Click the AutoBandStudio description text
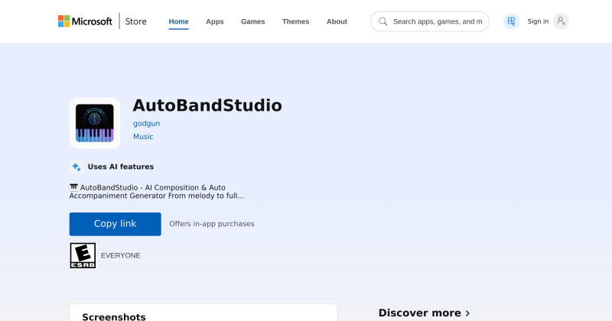This screenshot has width=612, height=321. click(157, 192)
